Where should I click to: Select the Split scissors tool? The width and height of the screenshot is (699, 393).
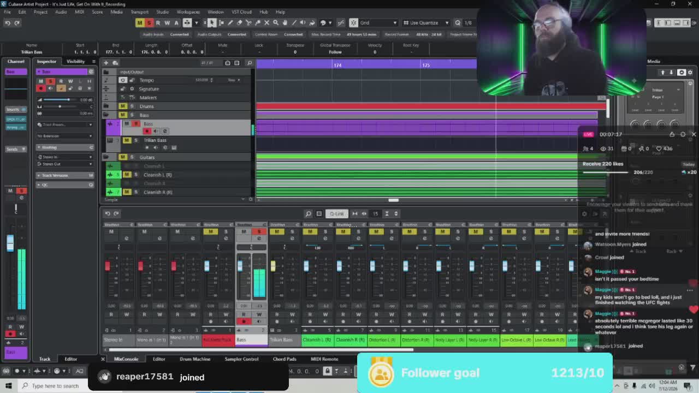point(248,22)
